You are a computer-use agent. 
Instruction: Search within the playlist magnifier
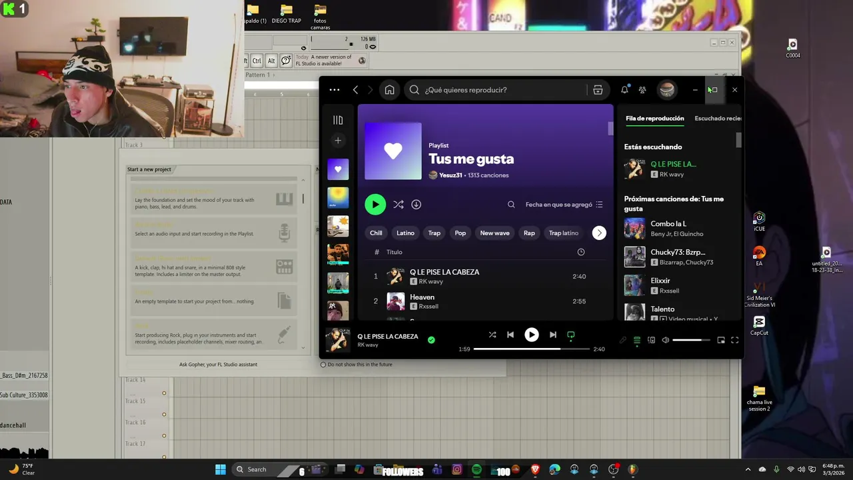click(x=511, y=205)
